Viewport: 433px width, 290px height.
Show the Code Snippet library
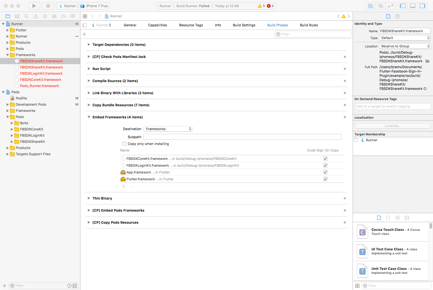[x=388, y=217]
